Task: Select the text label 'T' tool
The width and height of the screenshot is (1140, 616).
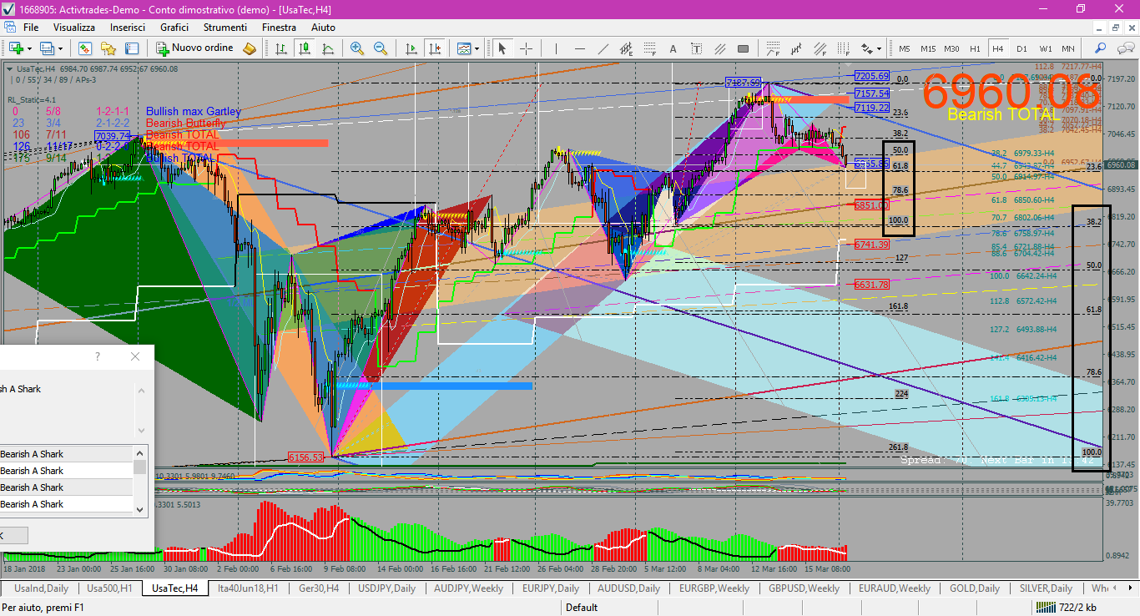Action: point(695,48)
